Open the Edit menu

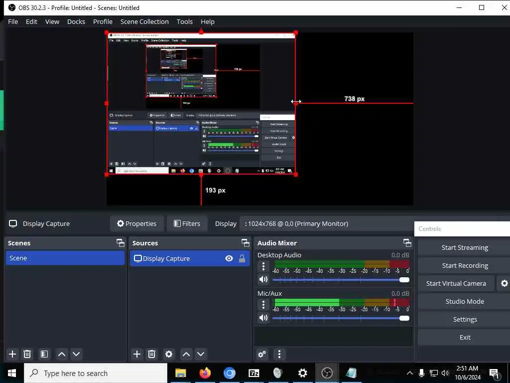[x=31, y=21]
